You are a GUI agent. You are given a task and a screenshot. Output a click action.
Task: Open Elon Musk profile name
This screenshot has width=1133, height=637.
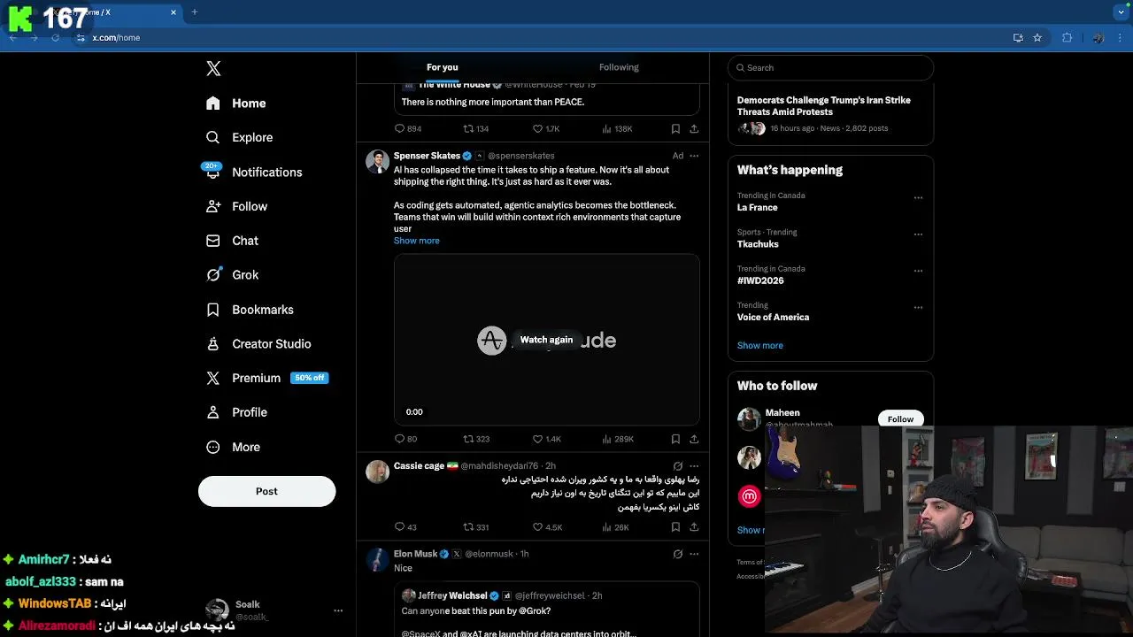click(415, 554)
